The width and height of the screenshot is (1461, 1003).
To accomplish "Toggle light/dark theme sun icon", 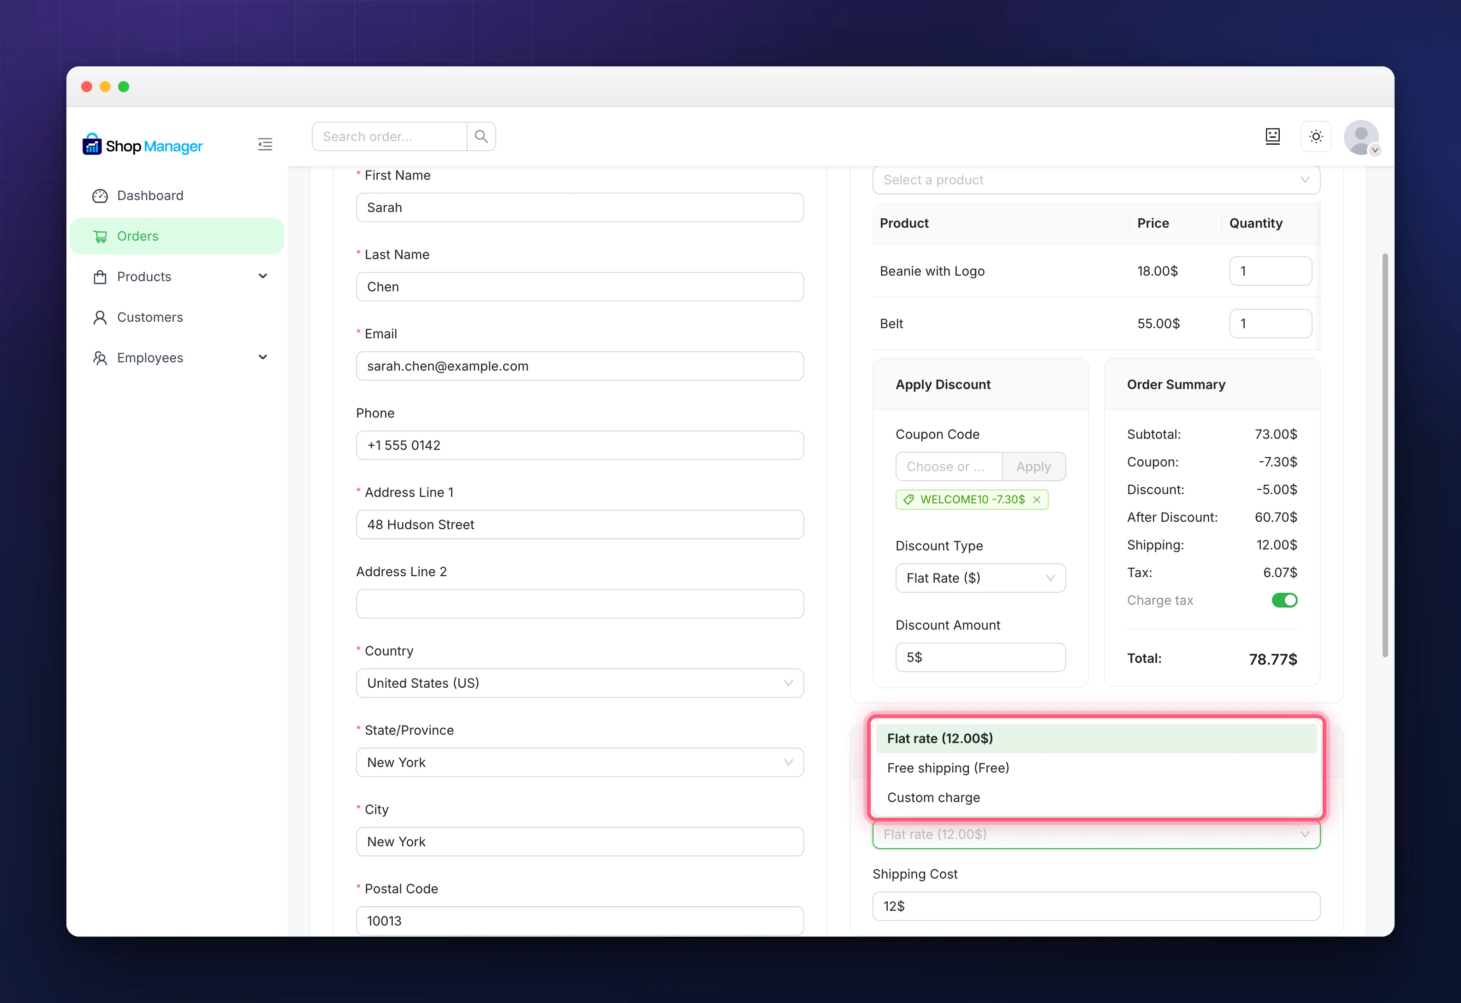I will 1316,136.
